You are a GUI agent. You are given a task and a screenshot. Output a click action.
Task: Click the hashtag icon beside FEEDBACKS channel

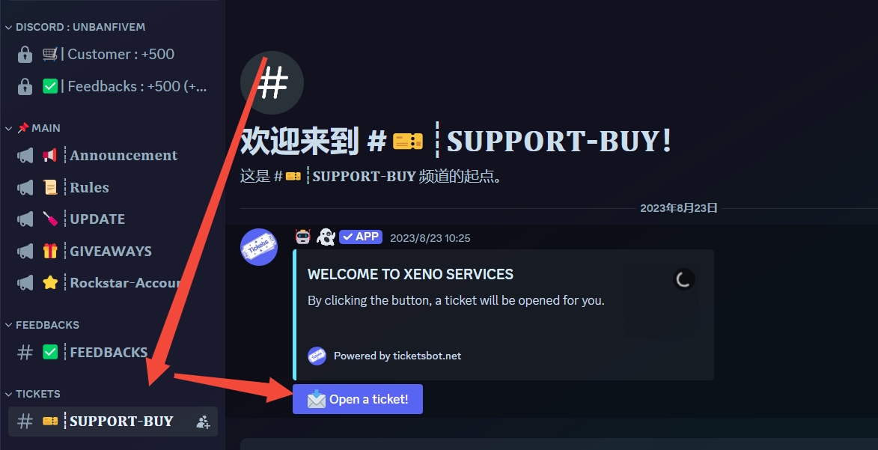(25, 353)
